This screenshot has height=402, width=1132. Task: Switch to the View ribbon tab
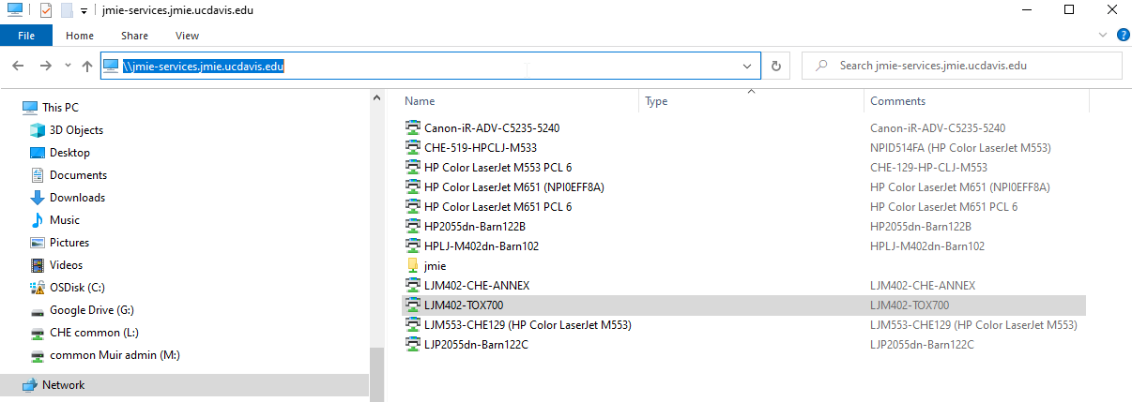point(187,36)
